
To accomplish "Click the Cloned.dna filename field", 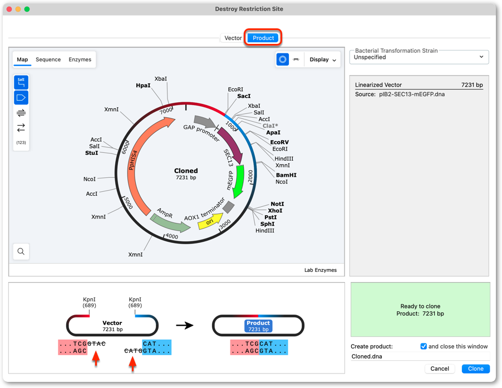I will [x=420, y=356].
